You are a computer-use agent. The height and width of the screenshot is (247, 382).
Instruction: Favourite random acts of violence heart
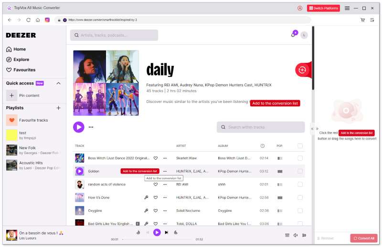click(156, 185)
